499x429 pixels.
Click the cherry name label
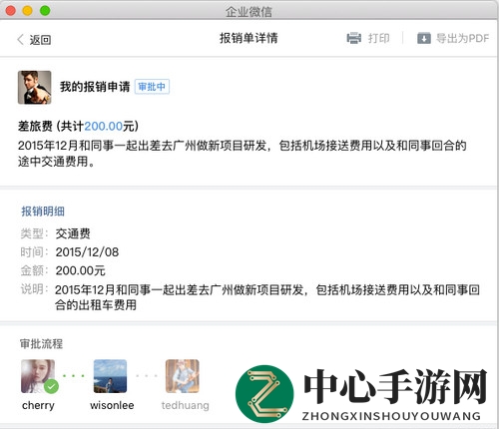coord(38,405)
